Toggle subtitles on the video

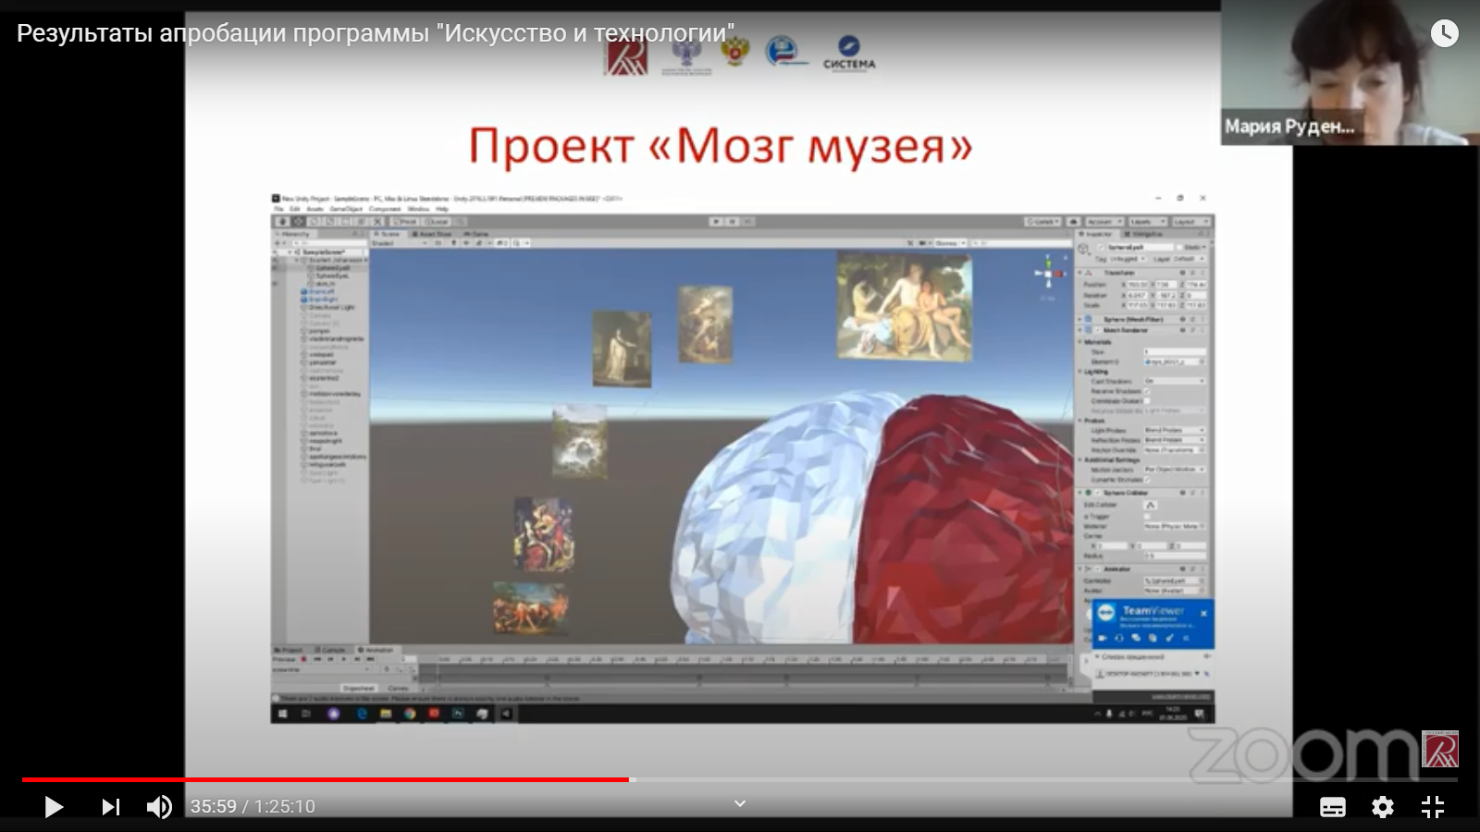pos(1332,807)
